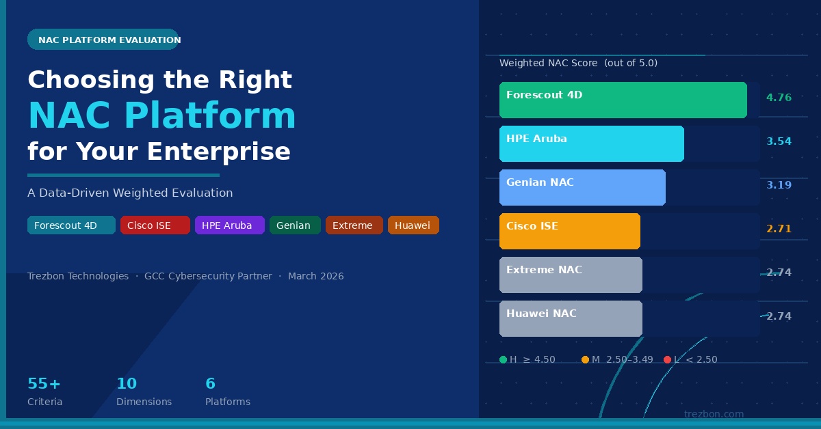Click the Forescout 4D score bar
The height and width of the screenshot is (429, 821).
click(x=623, y=100)
